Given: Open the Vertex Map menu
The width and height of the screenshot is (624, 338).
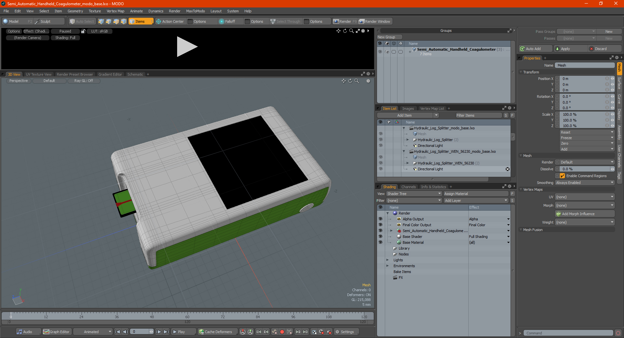Looking at the screenshot, I should [x=115, y=11].
